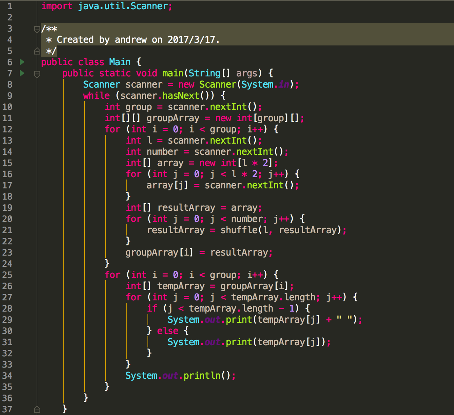Click the 'else' keyword on line 30
Image resolution: width=454 pixels, height=415 pixels.
tap(168, 331)
